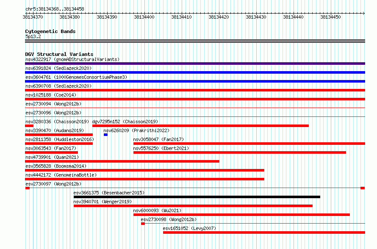The image size is (377, 249).
Task: Open esv3604761 (1000GenomesConsortiumPhase3) entry
Action: 76,77
